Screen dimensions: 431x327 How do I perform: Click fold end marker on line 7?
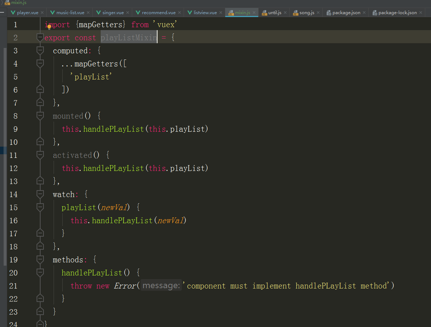(x=40, y=102)
